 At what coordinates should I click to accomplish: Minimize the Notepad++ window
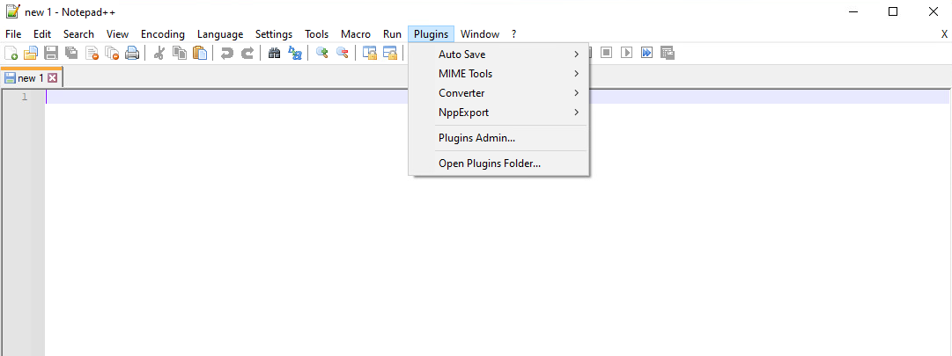[853, 11]
